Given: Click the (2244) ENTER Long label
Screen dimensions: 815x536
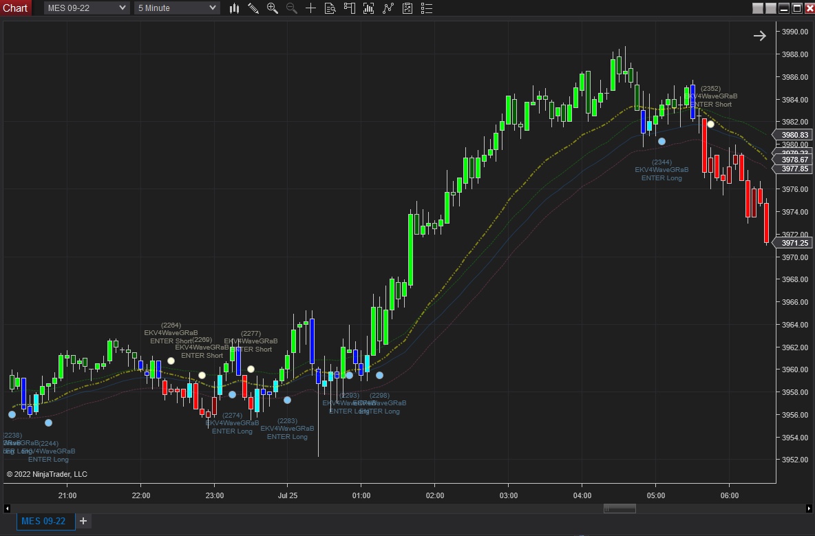Looking at the screenshot, I should click(48, 451).
